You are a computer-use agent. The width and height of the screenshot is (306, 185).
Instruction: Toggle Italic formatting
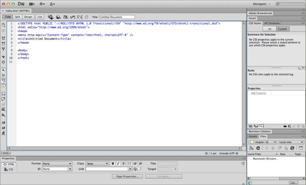118,163
